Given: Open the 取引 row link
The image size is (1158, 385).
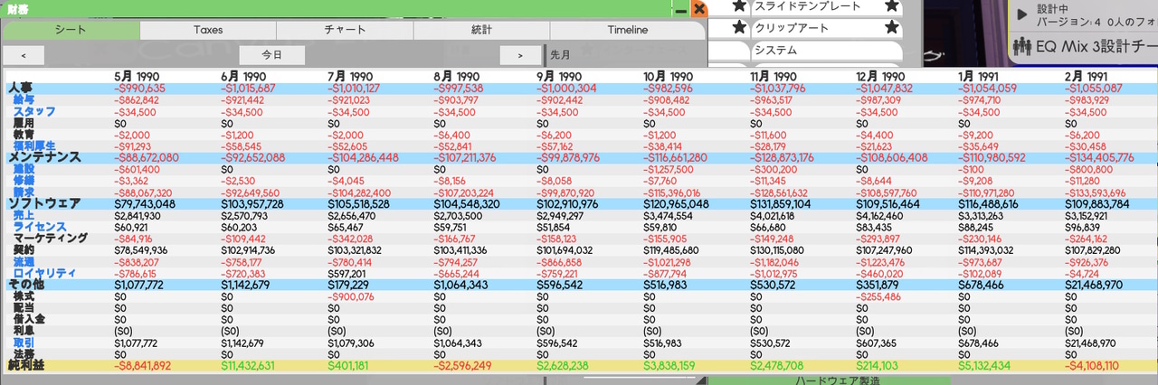Looking at the screenshot, I should [x=24, y=343].
